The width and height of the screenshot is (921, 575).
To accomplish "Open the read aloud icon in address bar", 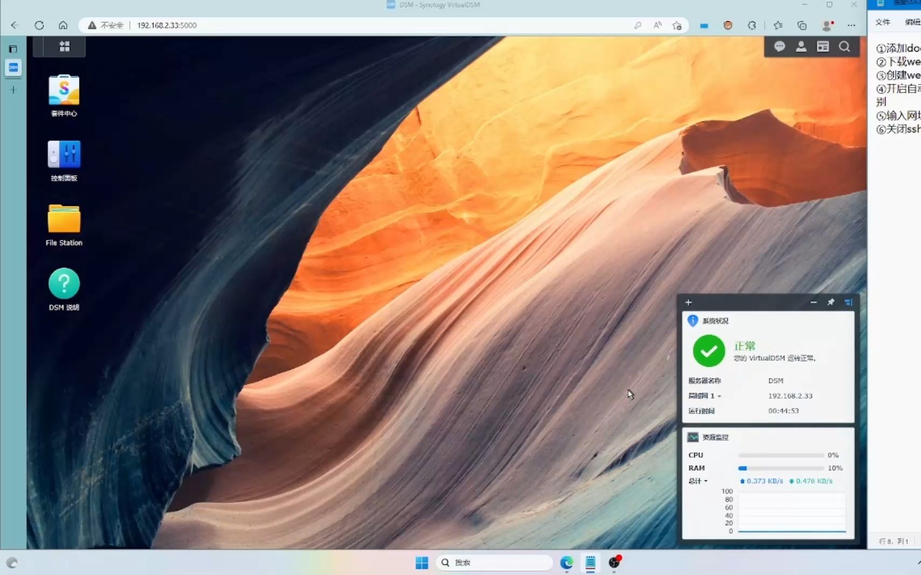I will tap(657, 25).
